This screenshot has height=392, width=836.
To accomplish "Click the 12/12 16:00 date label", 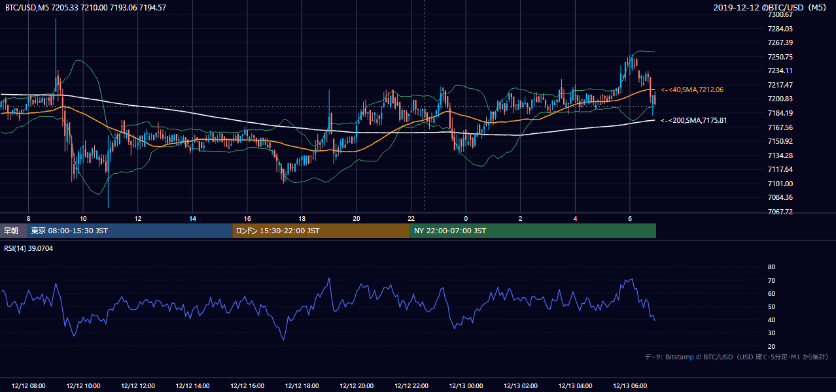I will pyautogui.click(x=247, y=386).
